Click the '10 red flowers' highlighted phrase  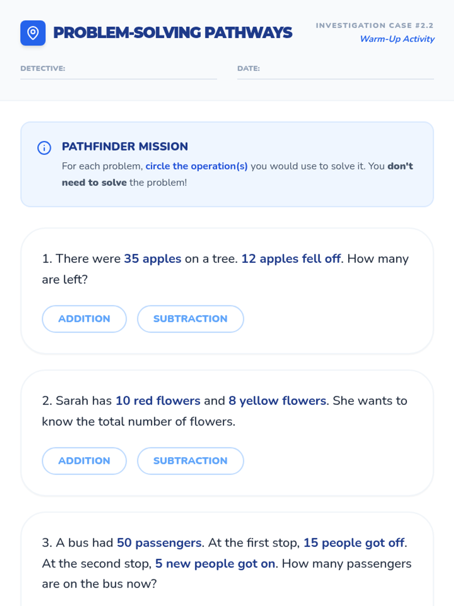coord(158,401)
